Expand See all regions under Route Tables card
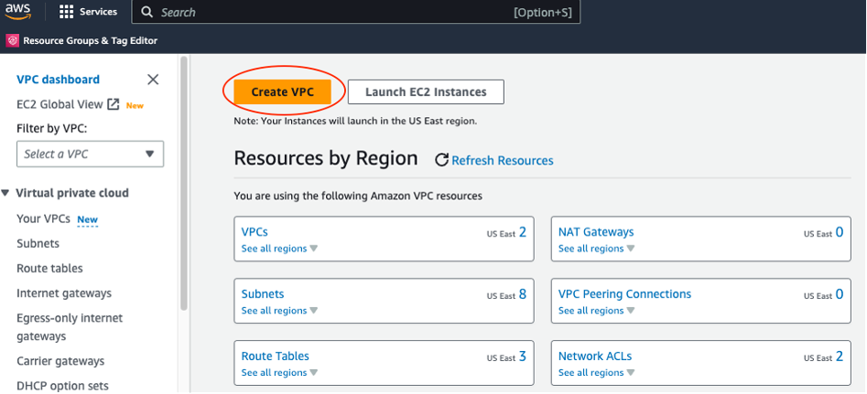 pyautogui.click(x=280, y=373)
